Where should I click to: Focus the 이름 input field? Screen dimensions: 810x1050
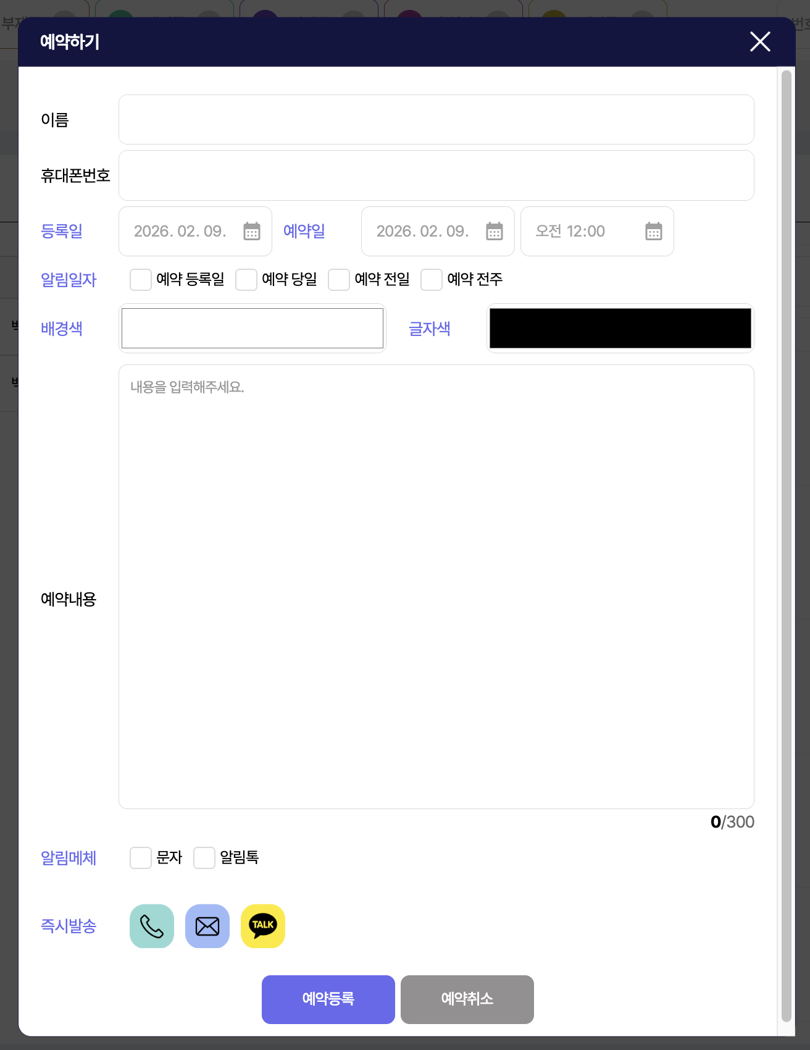coord(436,120)
